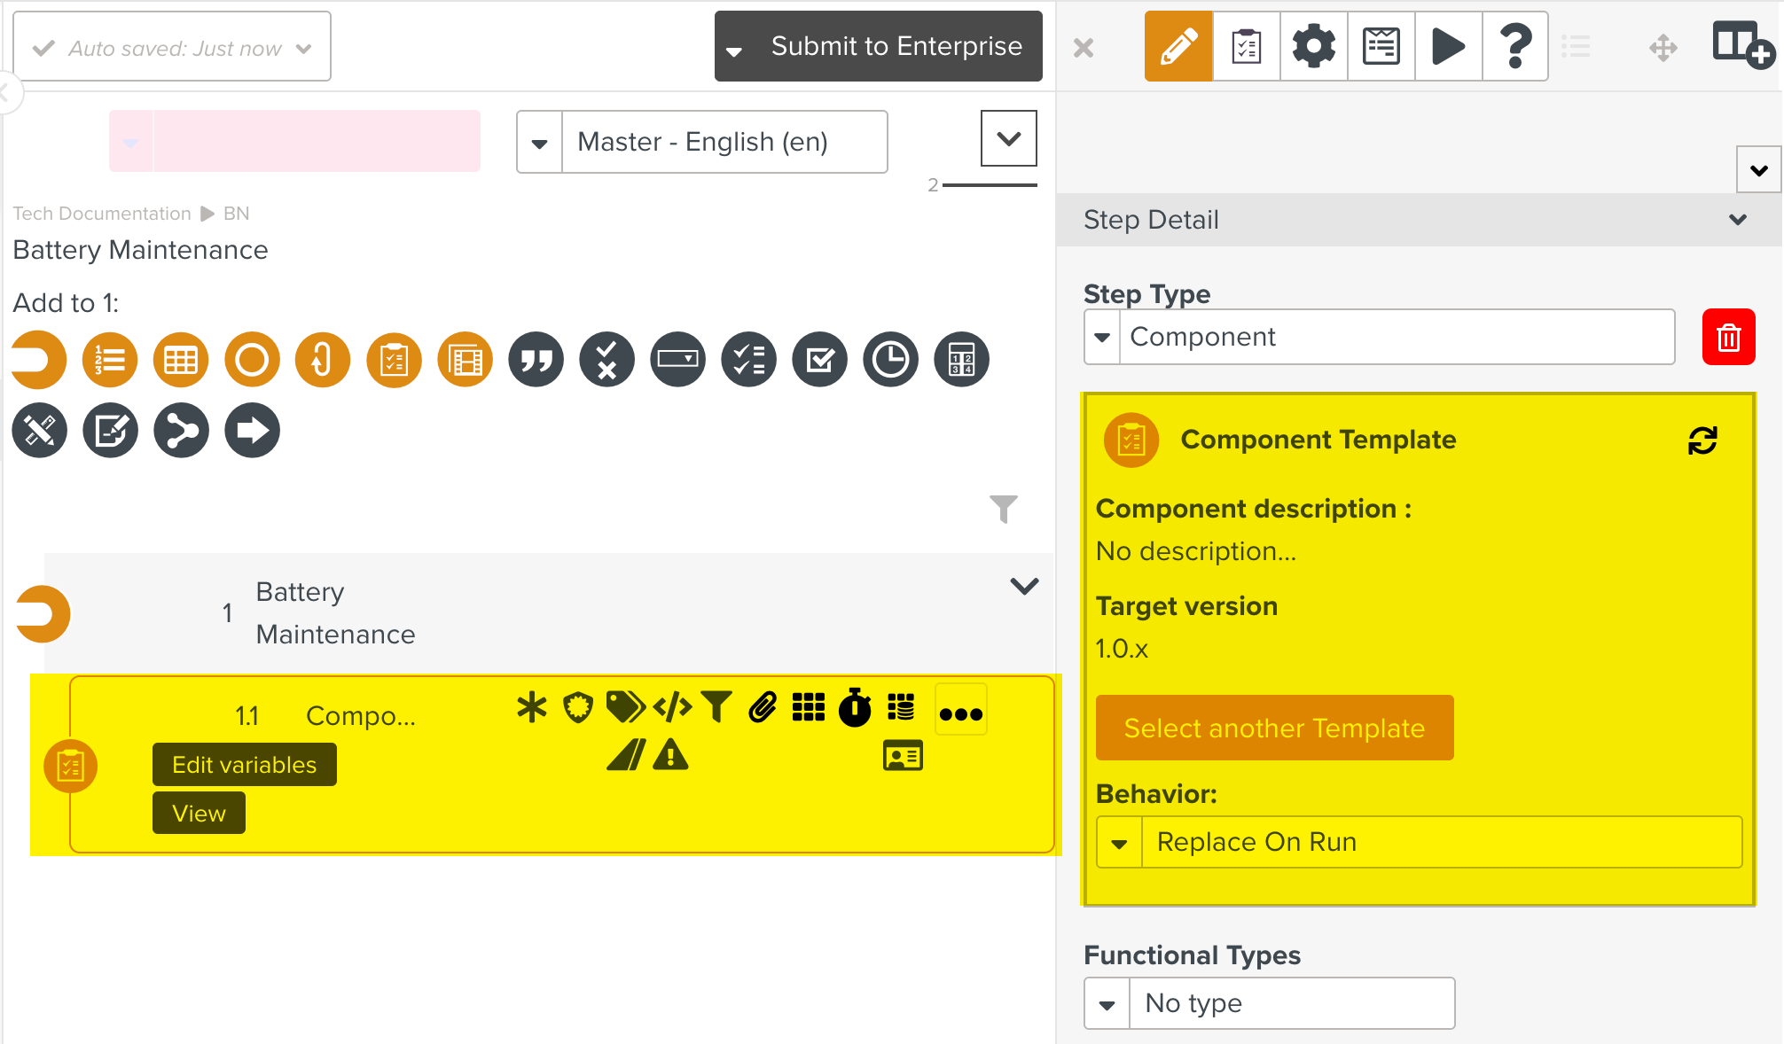
Task: Click the play preview icon in toolbar
Action: [1448, 46]
